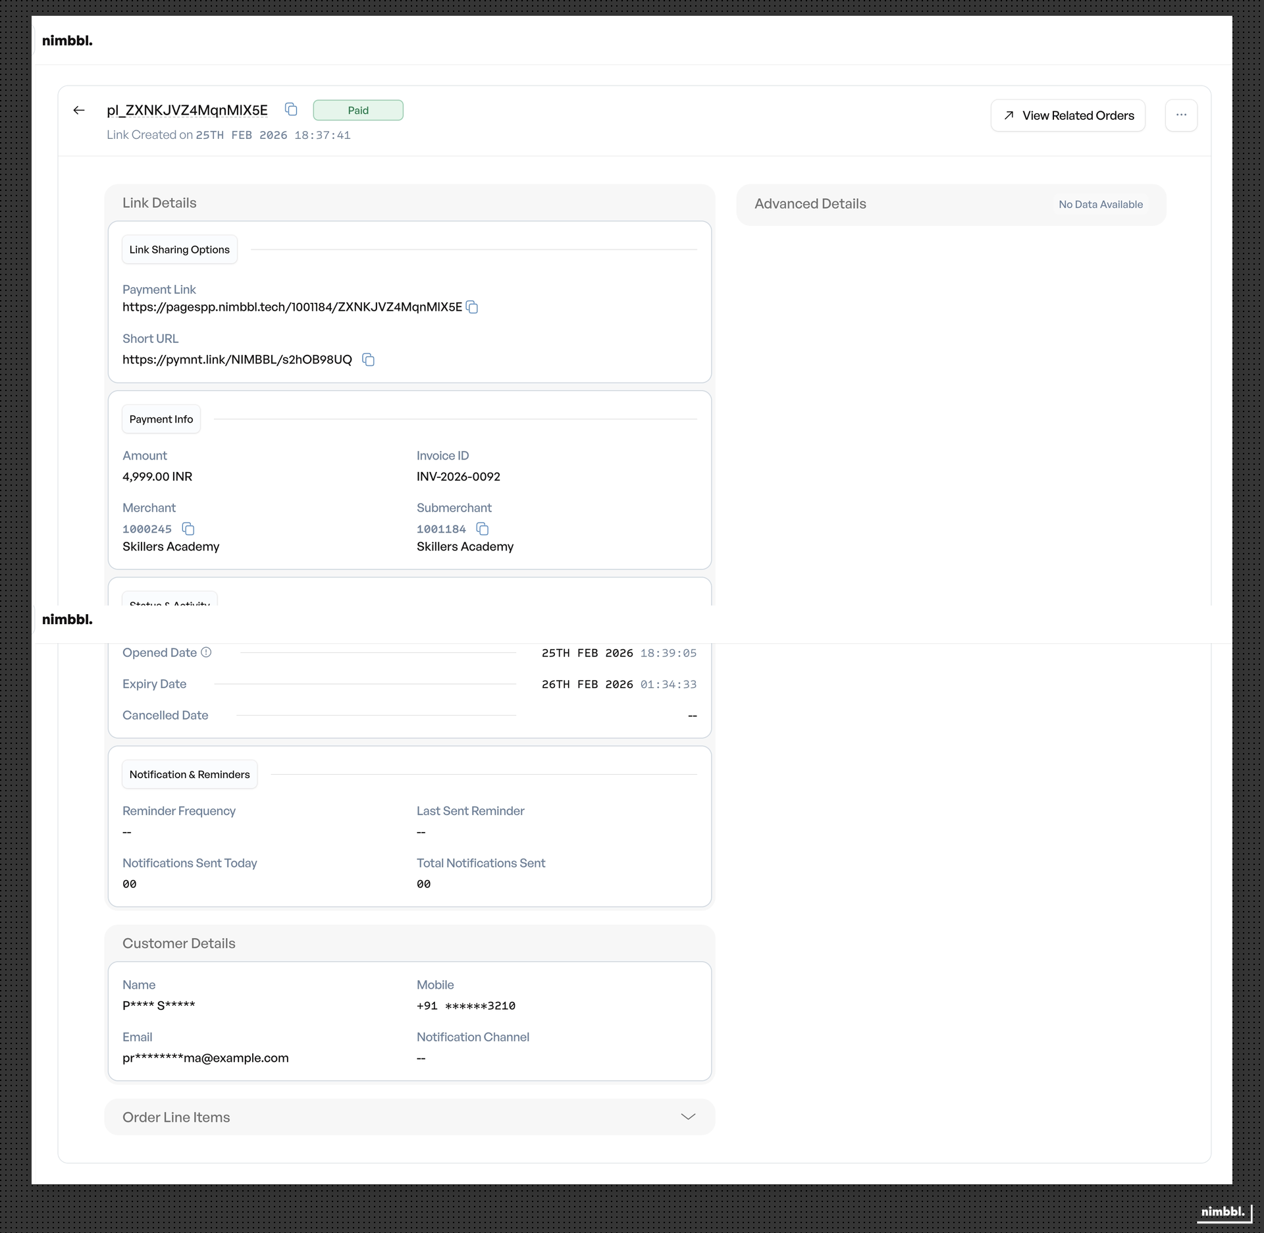Copy the payment link ID pl_ZXNKJVZ4MqnMIX5E
The height and width of the screenshot is (1233, 1264).
pyautogui.click(x=290, y=109)
